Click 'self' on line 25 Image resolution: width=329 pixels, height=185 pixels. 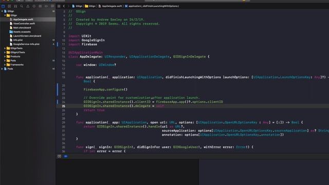160,106
